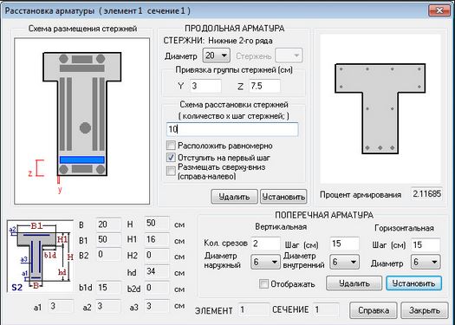455x325 pixels.
Task: Click the S2 section parameters diagram
Action: coord(41,256)
